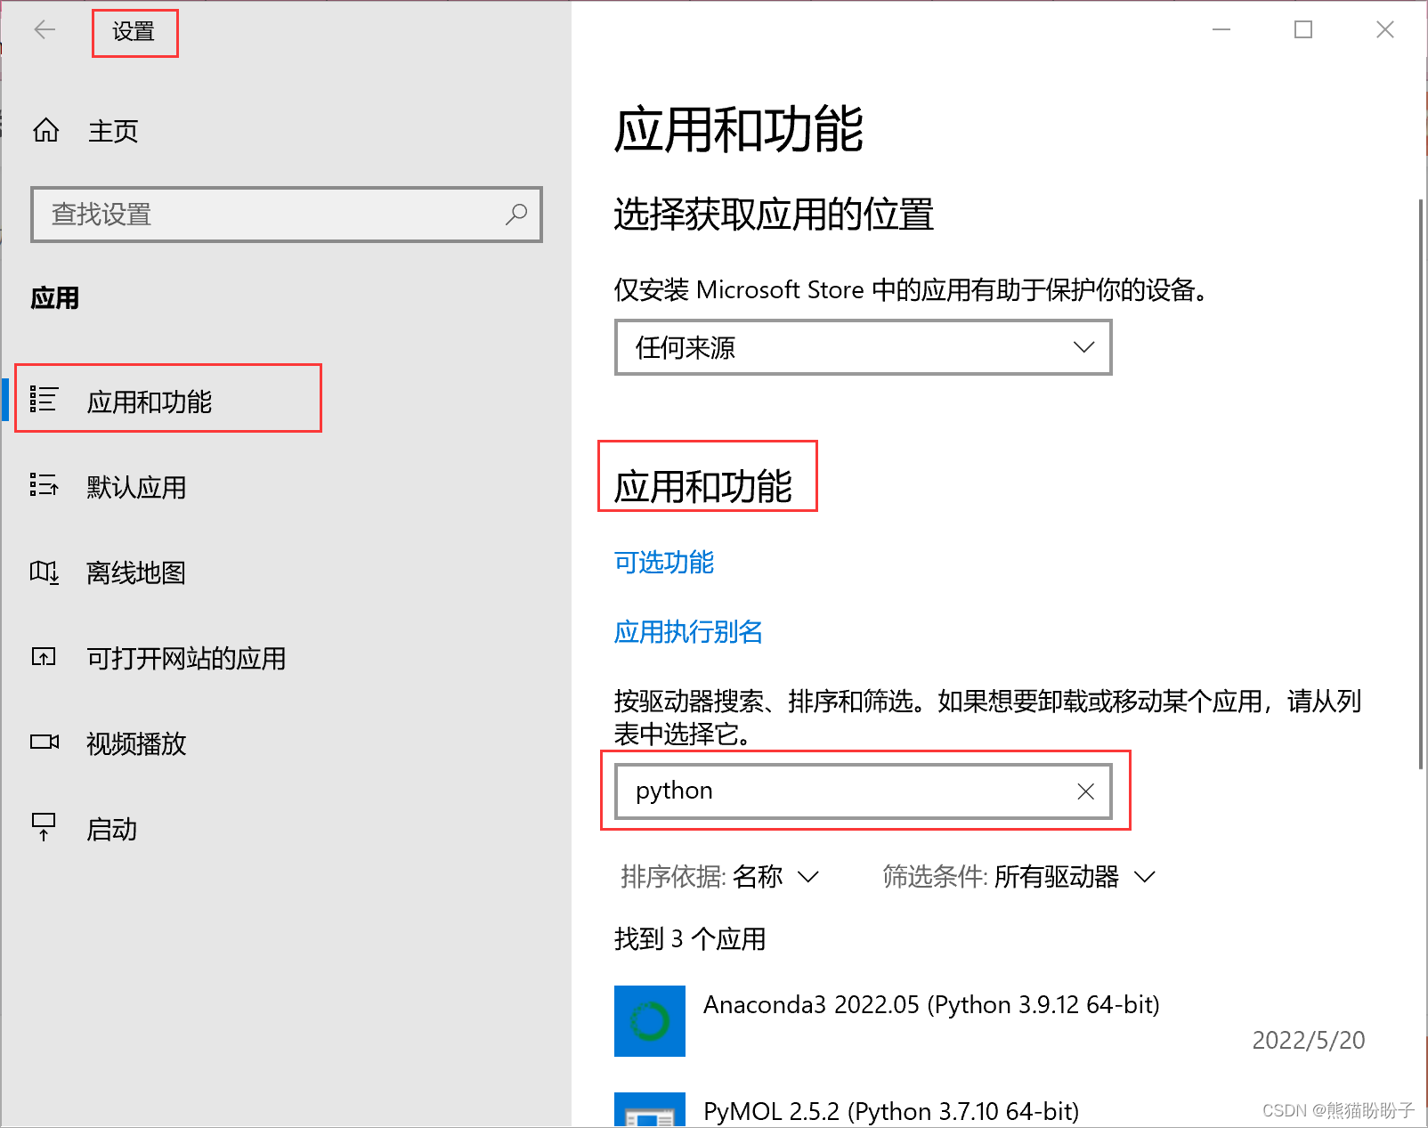Viewport: 1428px width, 1128px height.
Task: Open the 可选功能 link
Action: tap(664, 563)
